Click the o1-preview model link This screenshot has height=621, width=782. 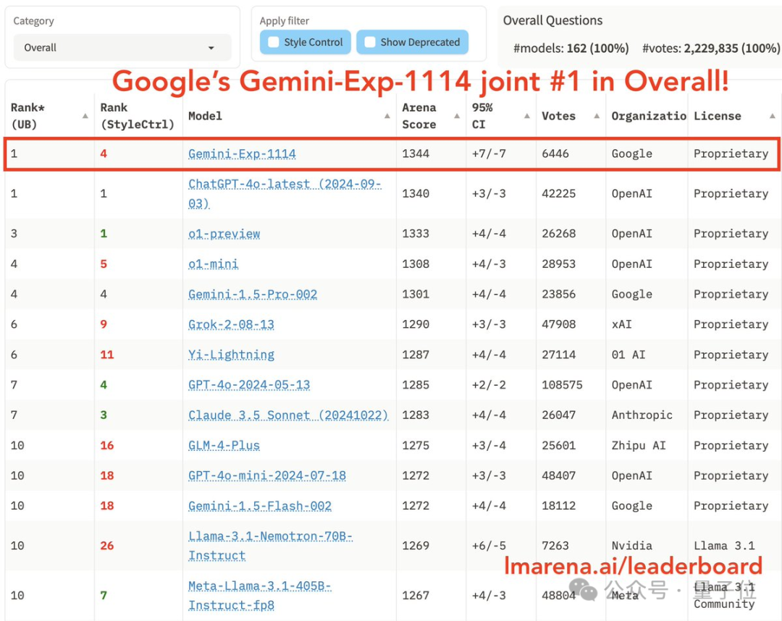click(224, 234)
